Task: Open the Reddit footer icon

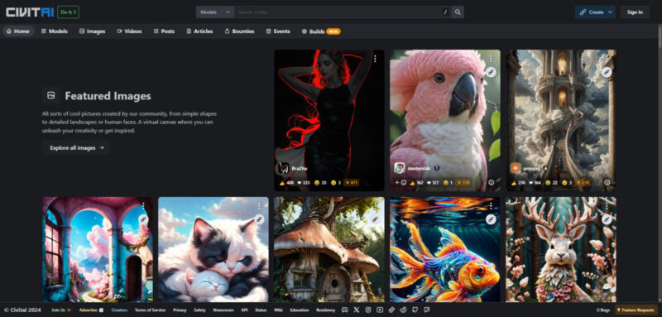Action: tap(403, 310)
